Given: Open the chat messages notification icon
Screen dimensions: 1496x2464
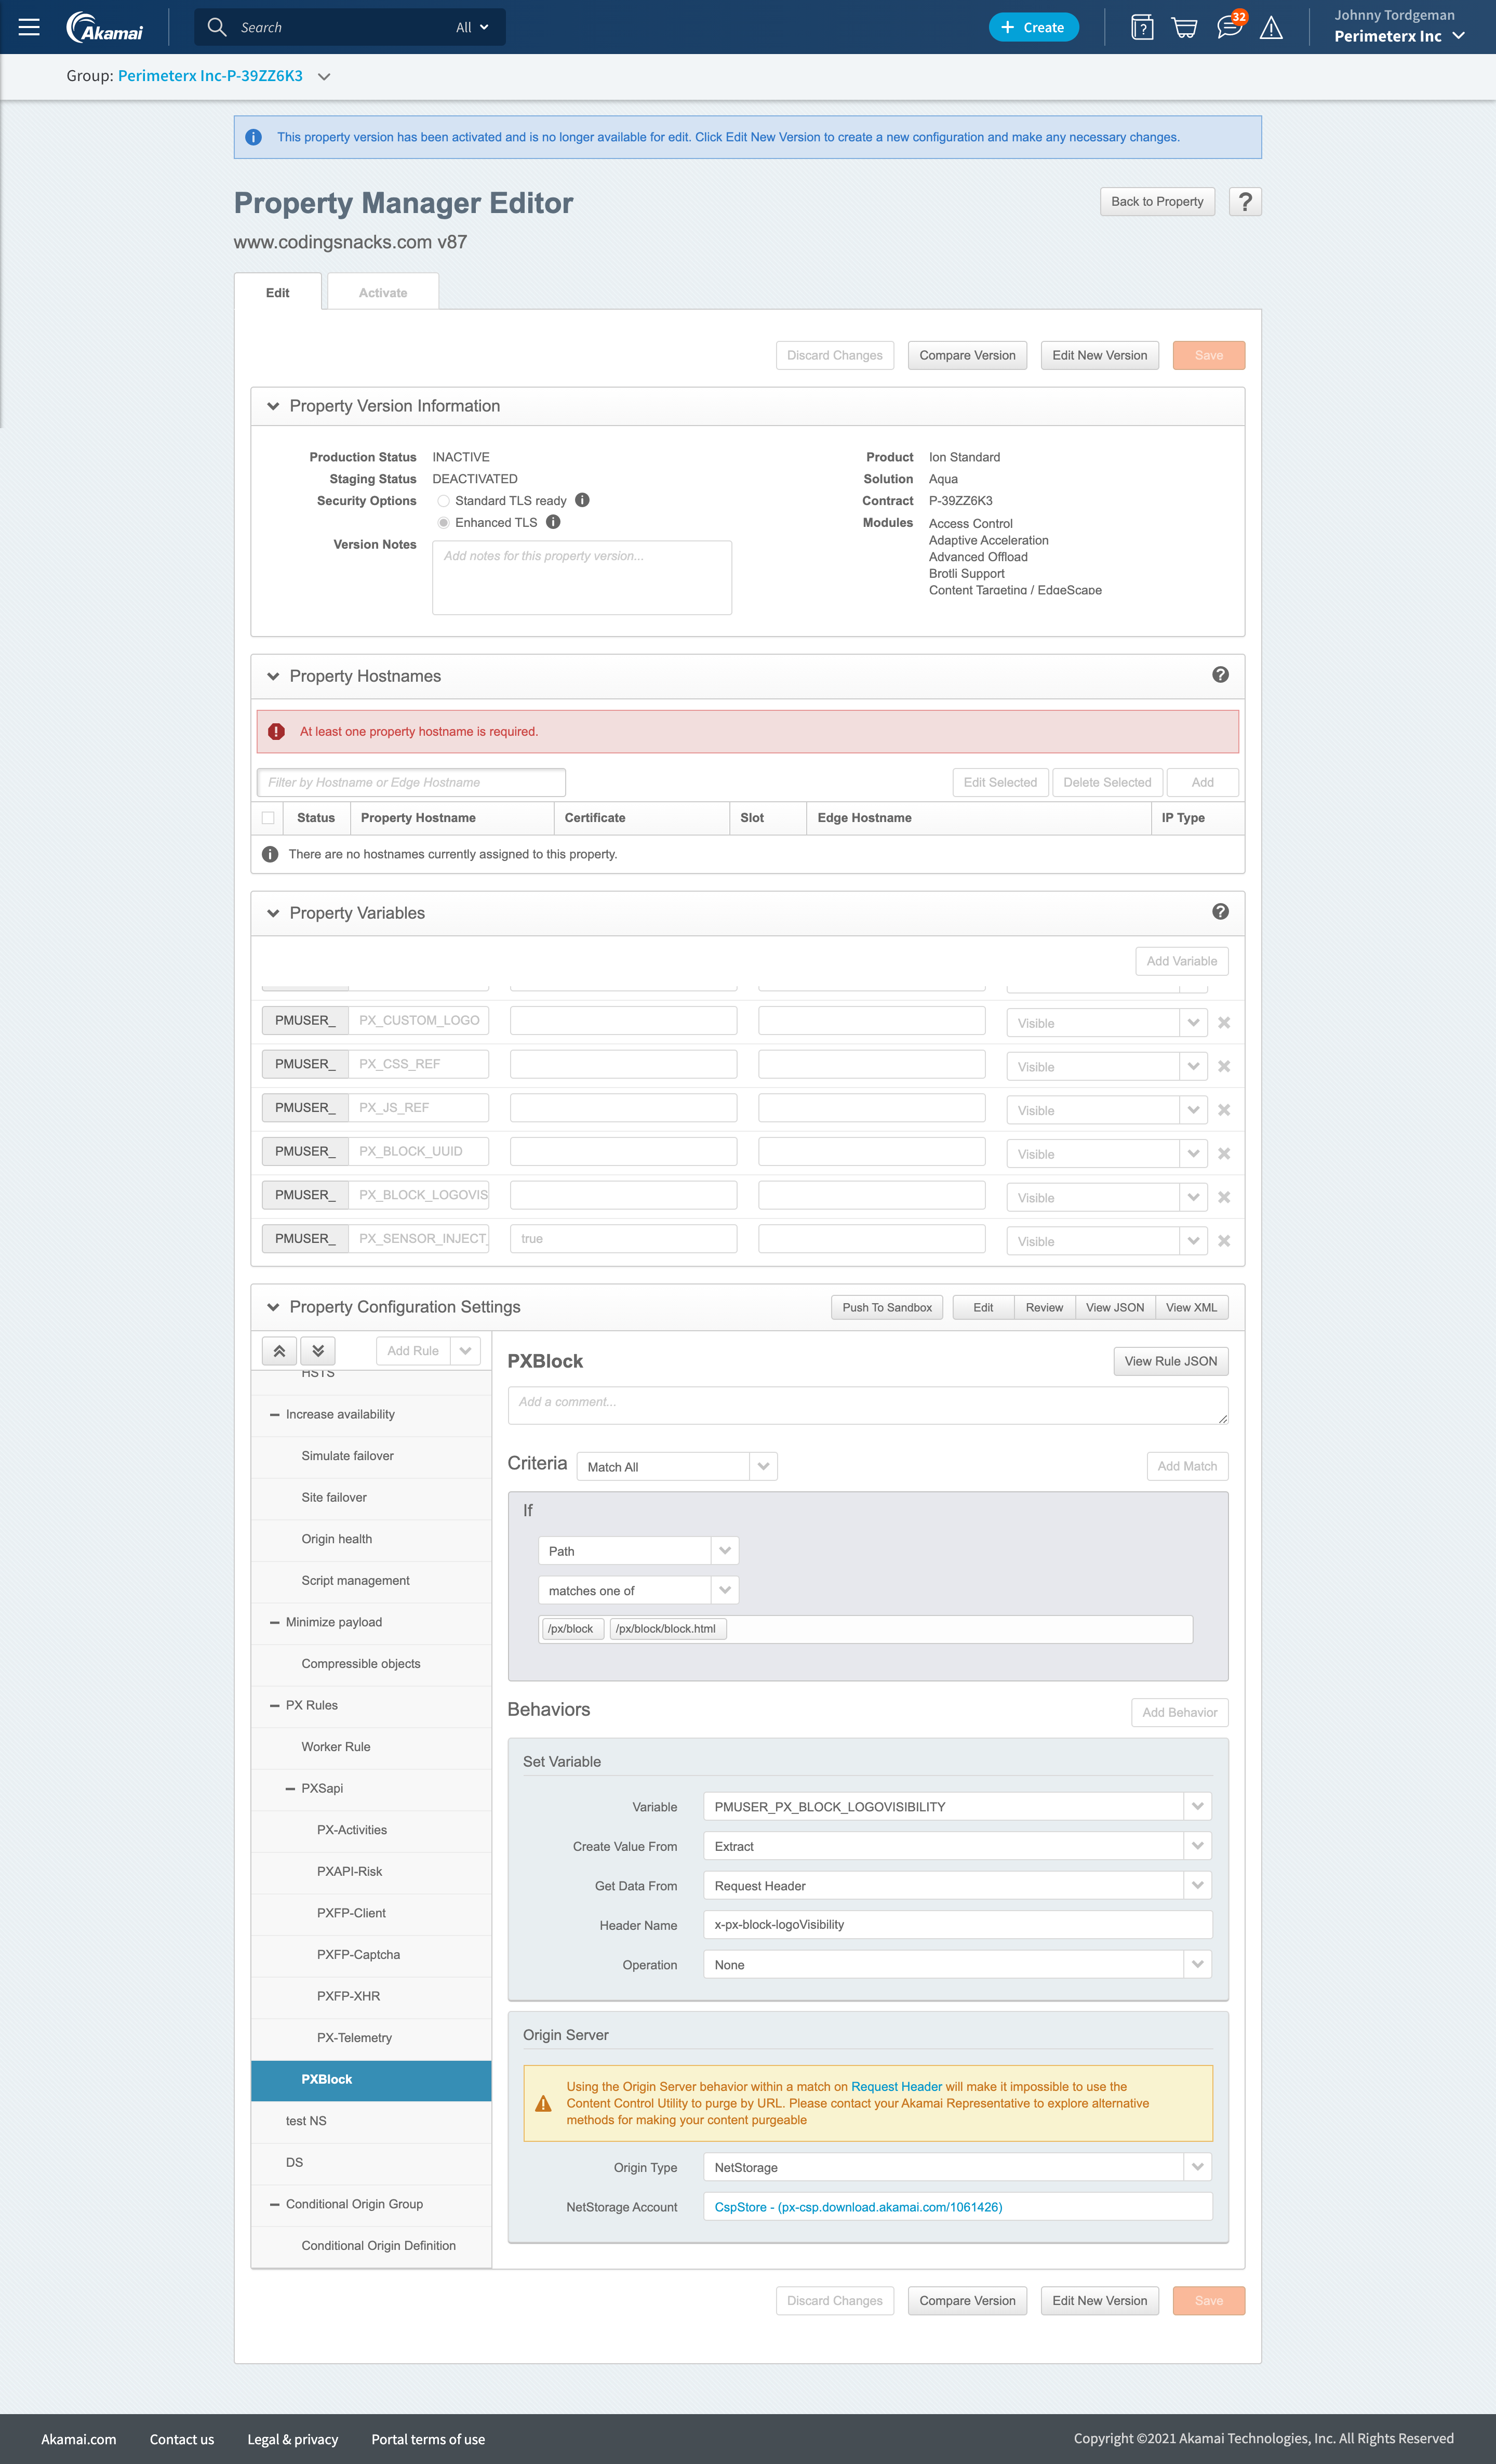Looking at the screenshot, I should pos(1229,27).
